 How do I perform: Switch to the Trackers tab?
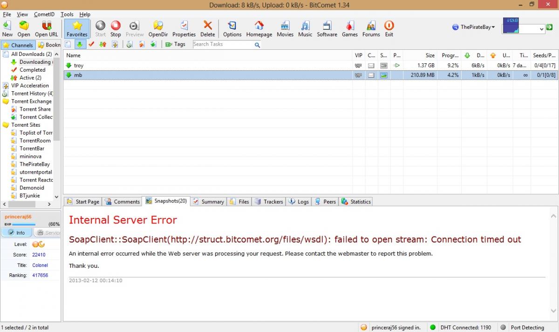[x=269, y=202]
